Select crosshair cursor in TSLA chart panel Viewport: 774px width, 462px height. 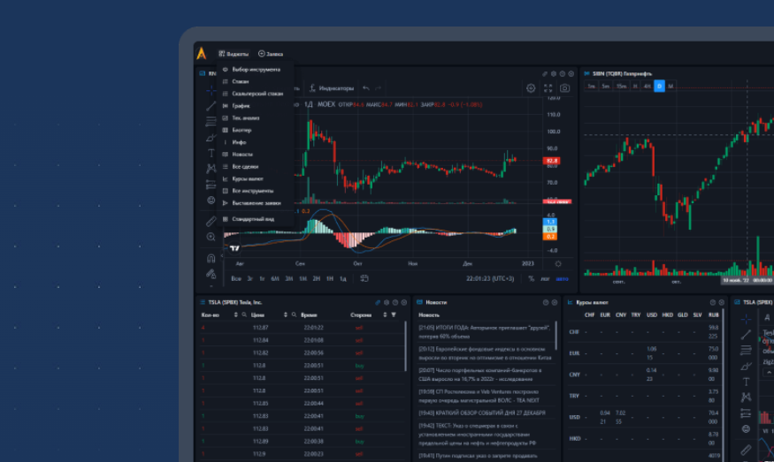[746, 319]
